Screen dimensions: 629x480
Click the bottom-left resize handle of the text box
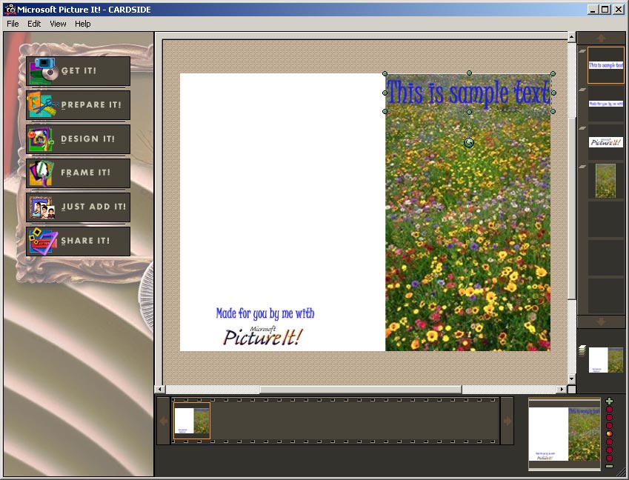pyautogui.click(x=385, y=111)
